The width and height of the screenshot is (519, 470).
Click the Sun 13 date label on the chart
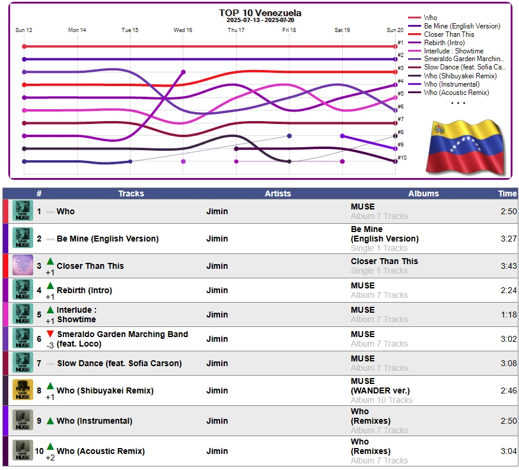coord(24,30)
